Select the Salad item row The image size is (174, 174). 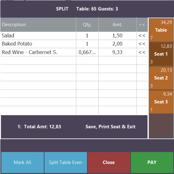pyautogui.click(x=74, y=36)
